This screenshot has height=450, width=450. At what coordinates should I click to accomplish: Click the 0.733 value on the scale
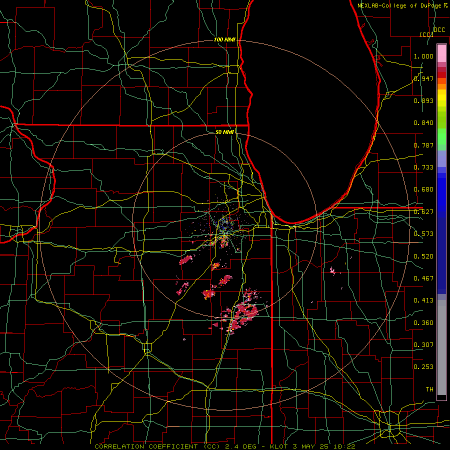coord(423,167)
